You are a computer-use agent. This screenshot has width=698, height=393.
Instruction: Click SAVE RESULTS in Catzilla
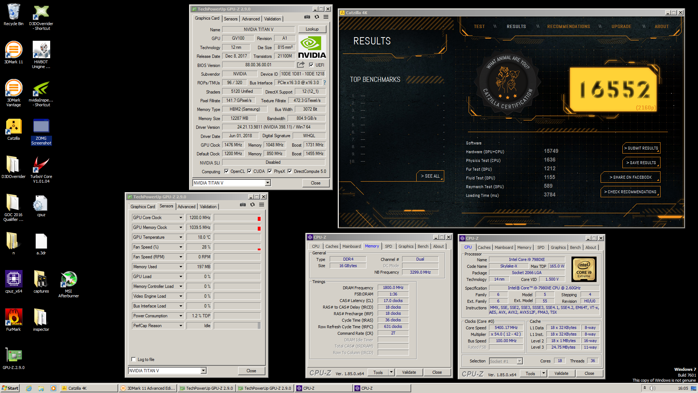pos(641,163)
